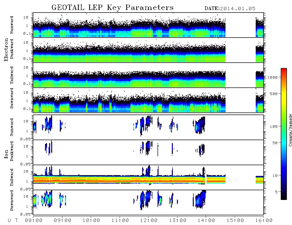Viewport: 292px width, 225px height.
Task: Click the 12:00 time axis label
Action: [149, 221]
